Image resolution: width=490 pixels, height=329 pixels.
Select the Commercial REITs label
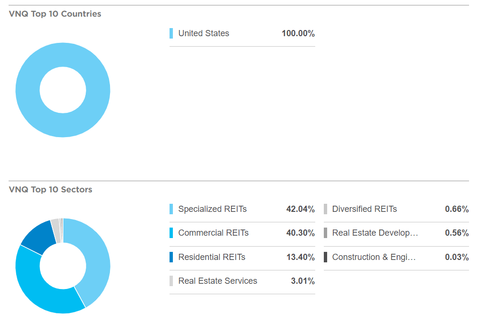pos(213,233)
